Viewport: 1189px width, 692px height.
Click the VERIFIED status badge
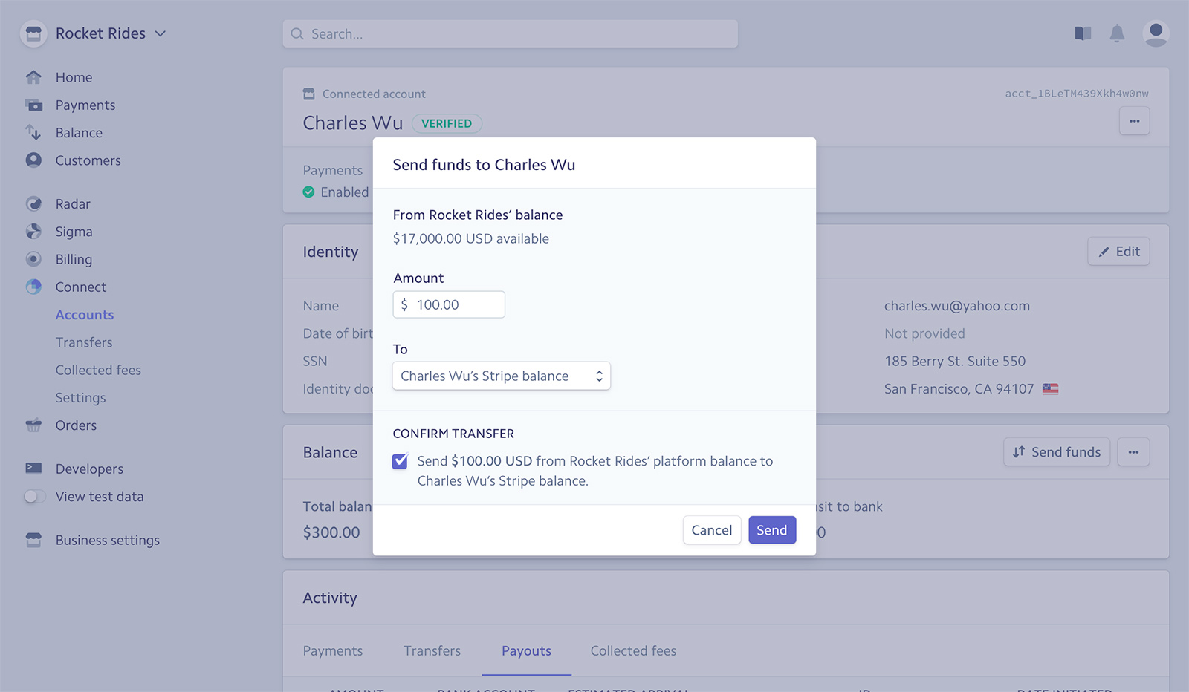click(447, 123)
